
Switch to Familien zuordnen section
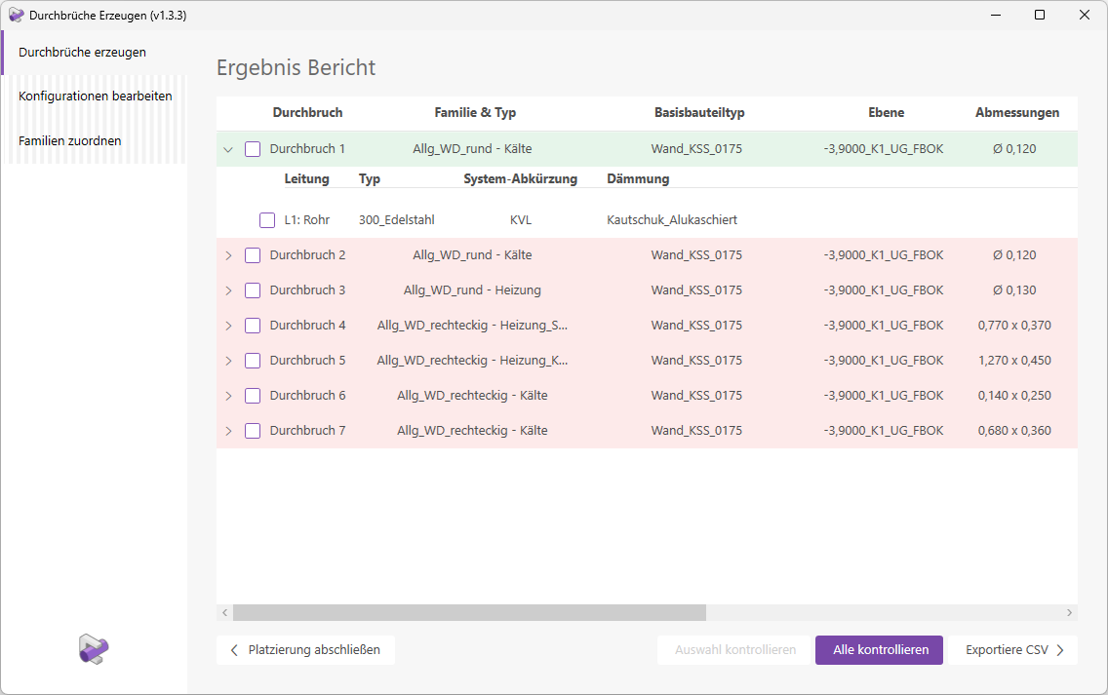pos(70,141)
